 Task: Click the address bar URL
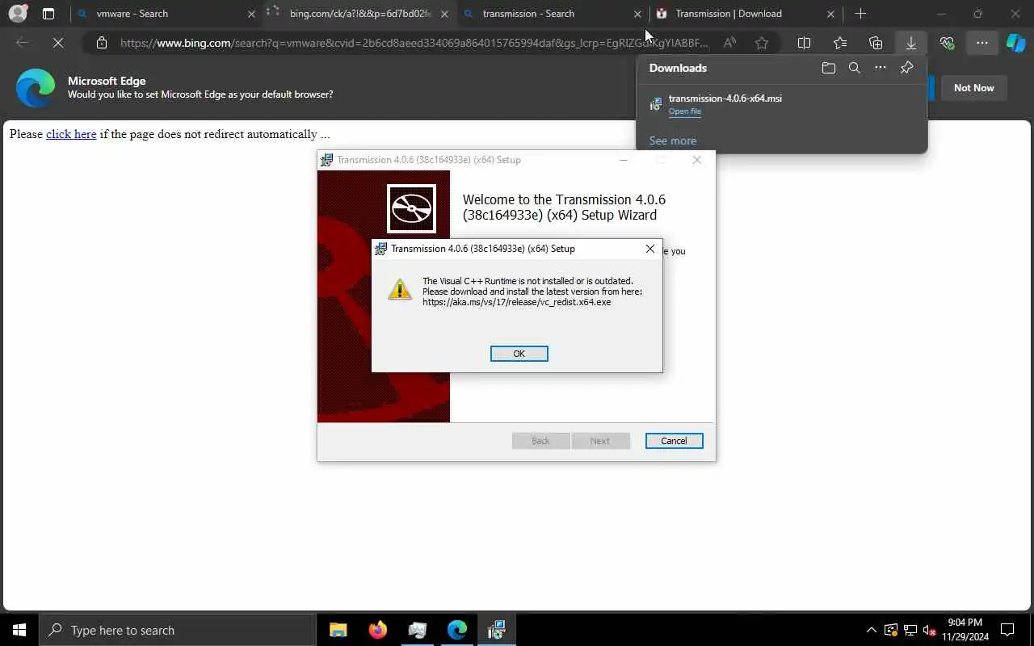tap(414, 43)
